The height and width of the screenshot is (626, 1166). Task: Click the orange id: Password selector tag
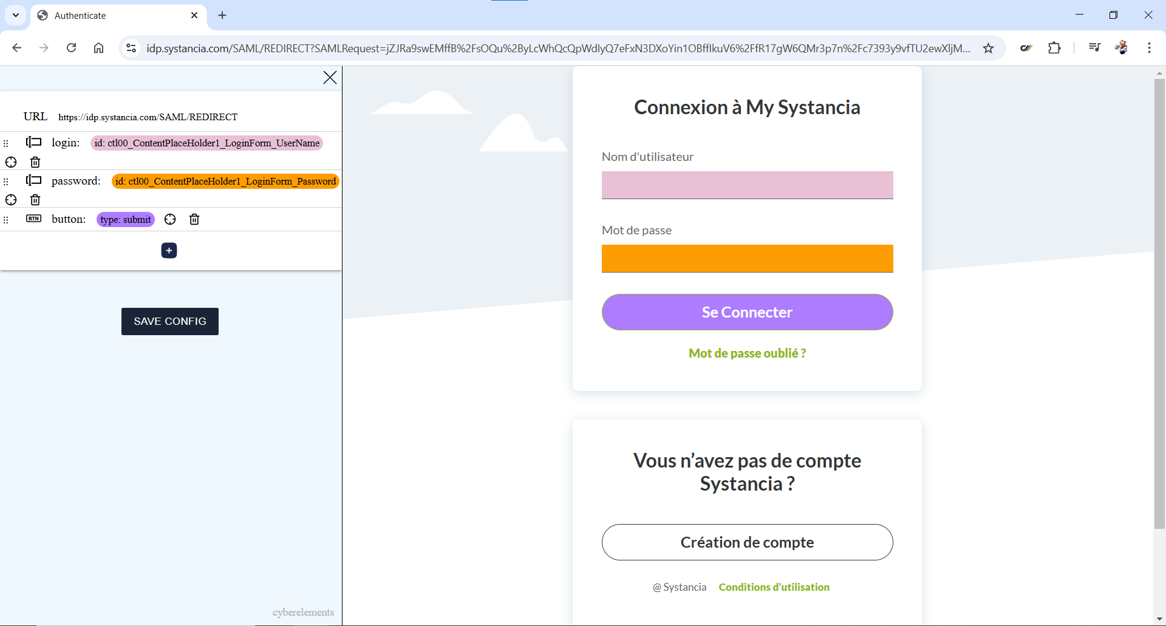tap(225, 181)
